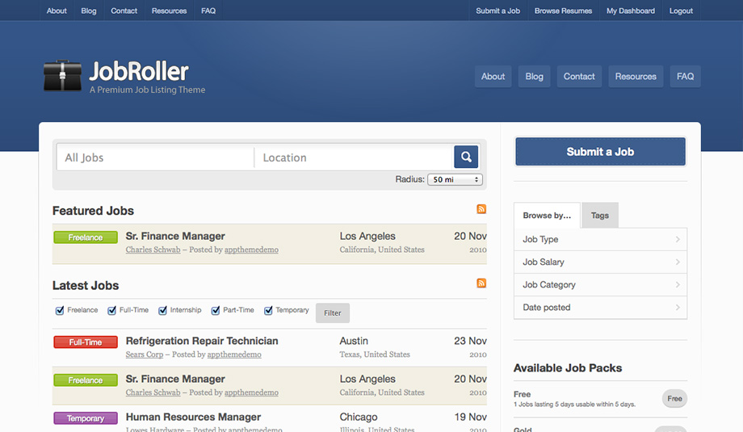Click the magnifying glass search button
Image resolution: width=743 pixels, height=432 pixels.
[466, 157]
